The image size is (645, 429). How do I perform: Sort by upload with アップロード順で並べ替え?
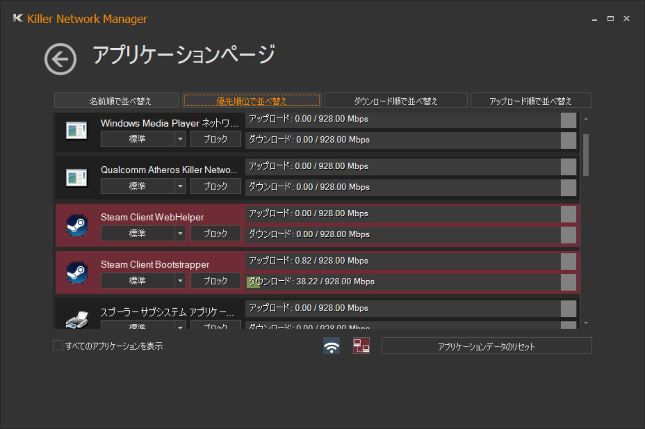531,101
